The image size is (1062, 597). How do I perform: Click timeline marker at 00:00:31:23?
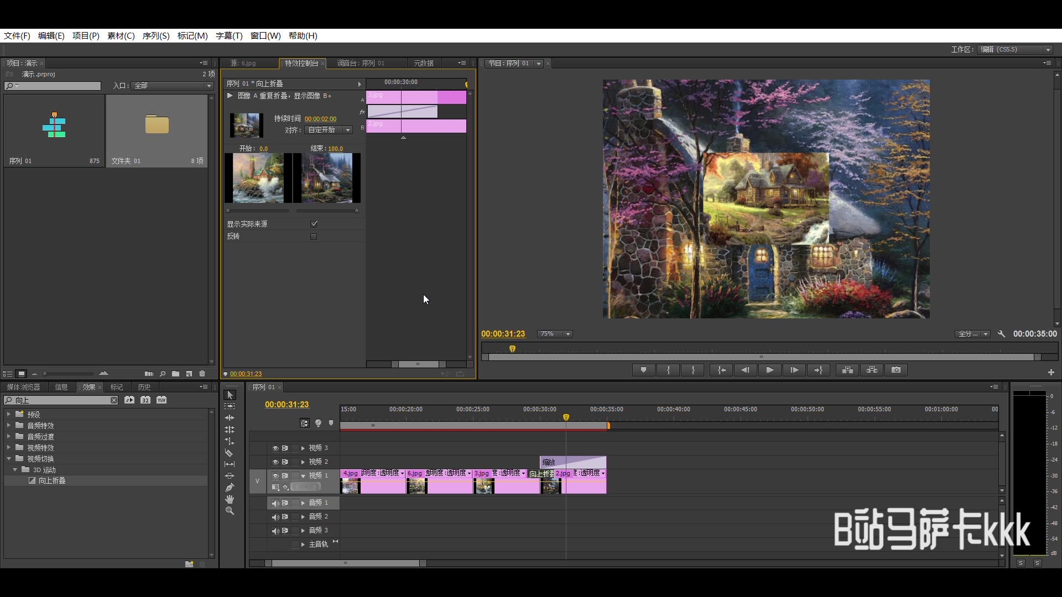[566, 416]
